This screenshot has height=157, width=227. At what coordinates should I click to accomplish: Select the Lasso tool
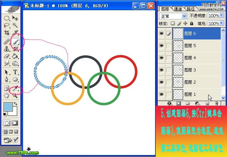(7, 25)
